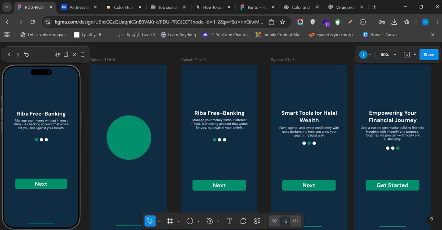Screen dimensions: 442x230
Task: Switch to Dev Mode toggle
Action: pos(295,221)
